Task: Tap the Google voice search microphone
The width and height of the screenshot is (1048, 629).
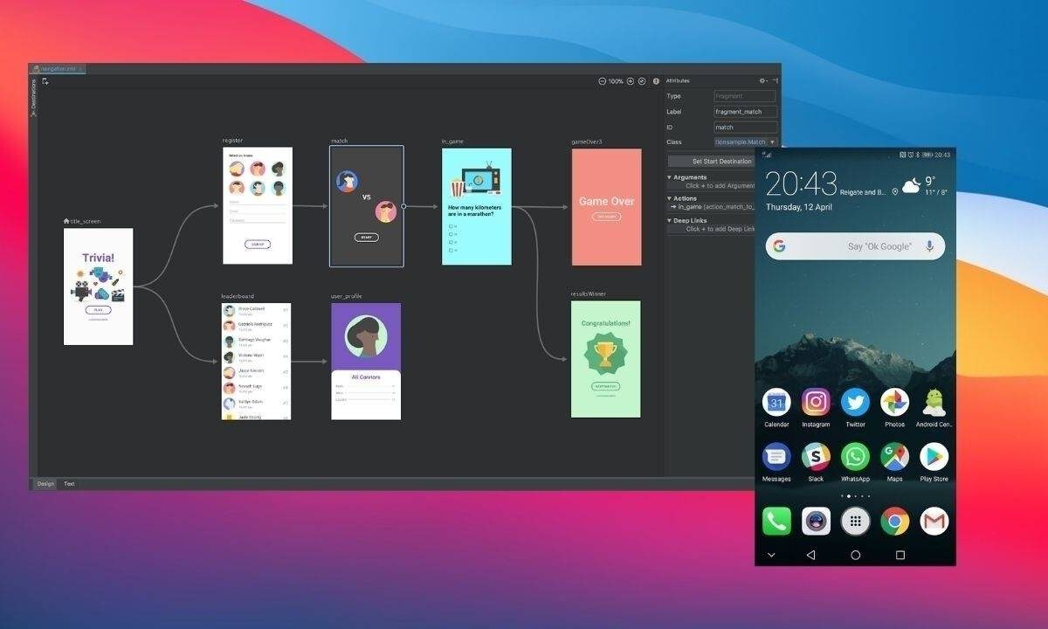Action: 929,246
